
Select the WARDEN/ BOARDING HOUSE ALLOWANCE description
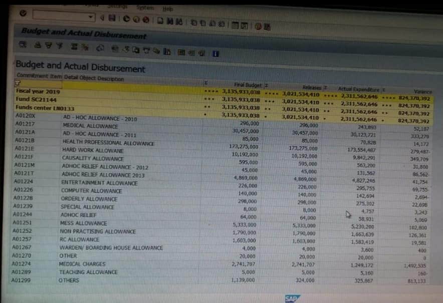pyautogui.click(x=111, y=247)
